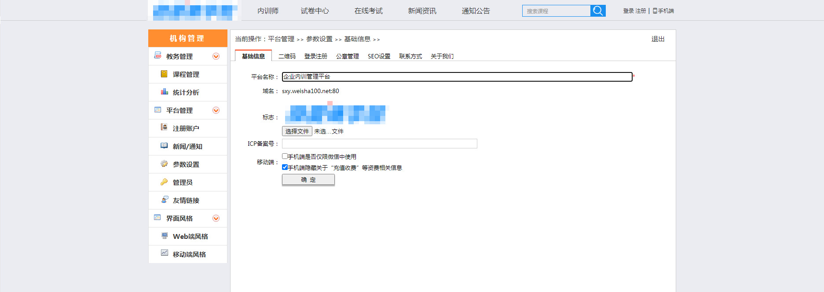
Task: Open 通知公告 navigation item
Action: click(x=476, y=11)
